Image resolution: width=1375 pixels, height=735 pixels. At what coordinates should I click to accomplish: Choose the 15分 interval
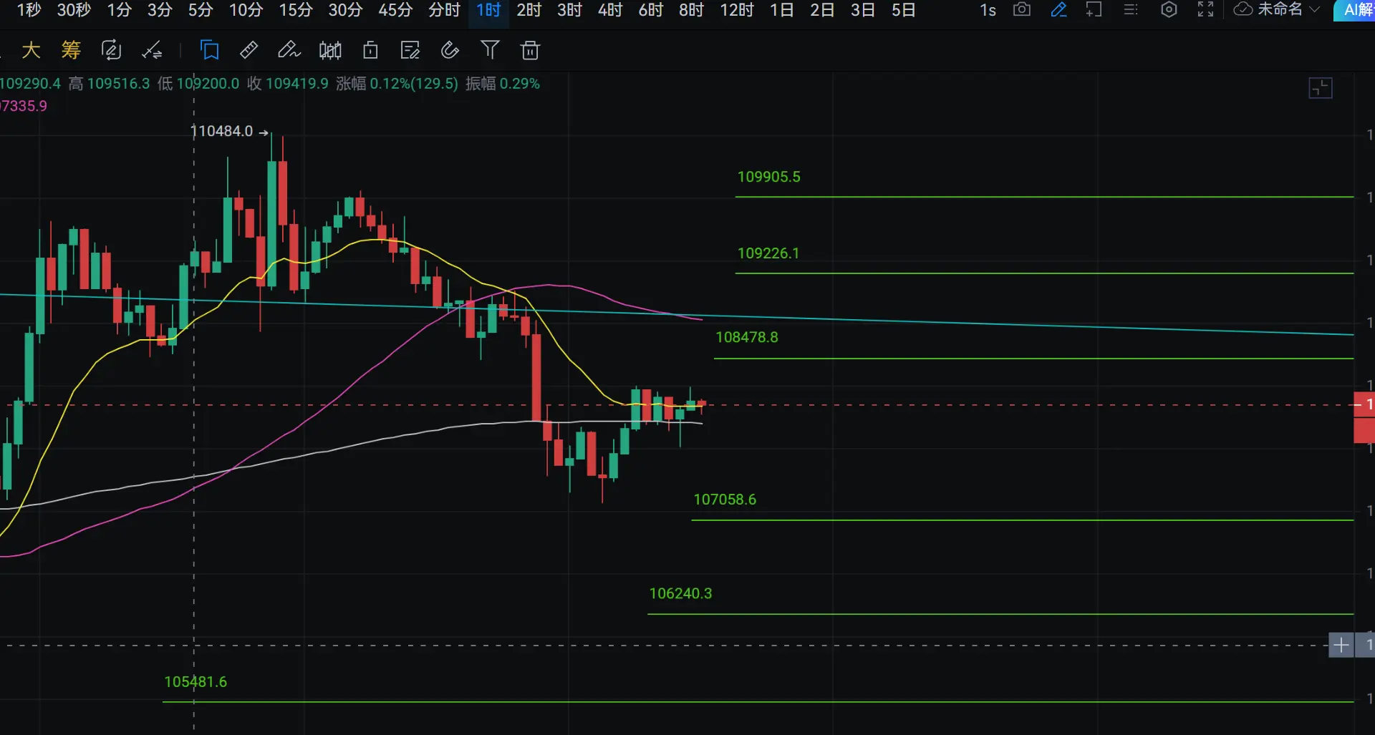coord(296,10)
